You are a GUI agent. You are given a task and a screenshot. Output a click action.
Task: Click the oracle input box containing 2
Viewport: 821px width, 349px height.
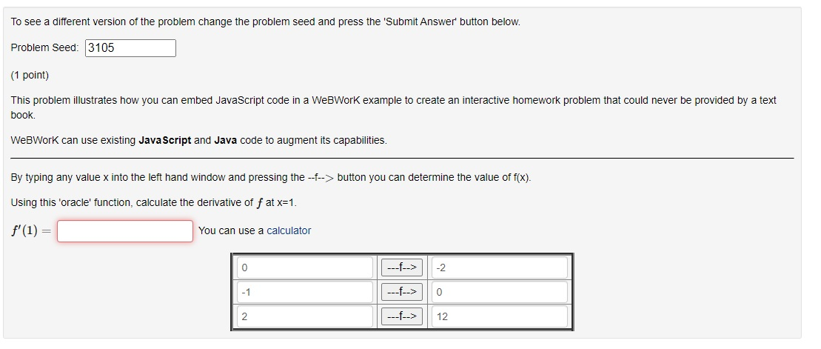coord(305,316)
